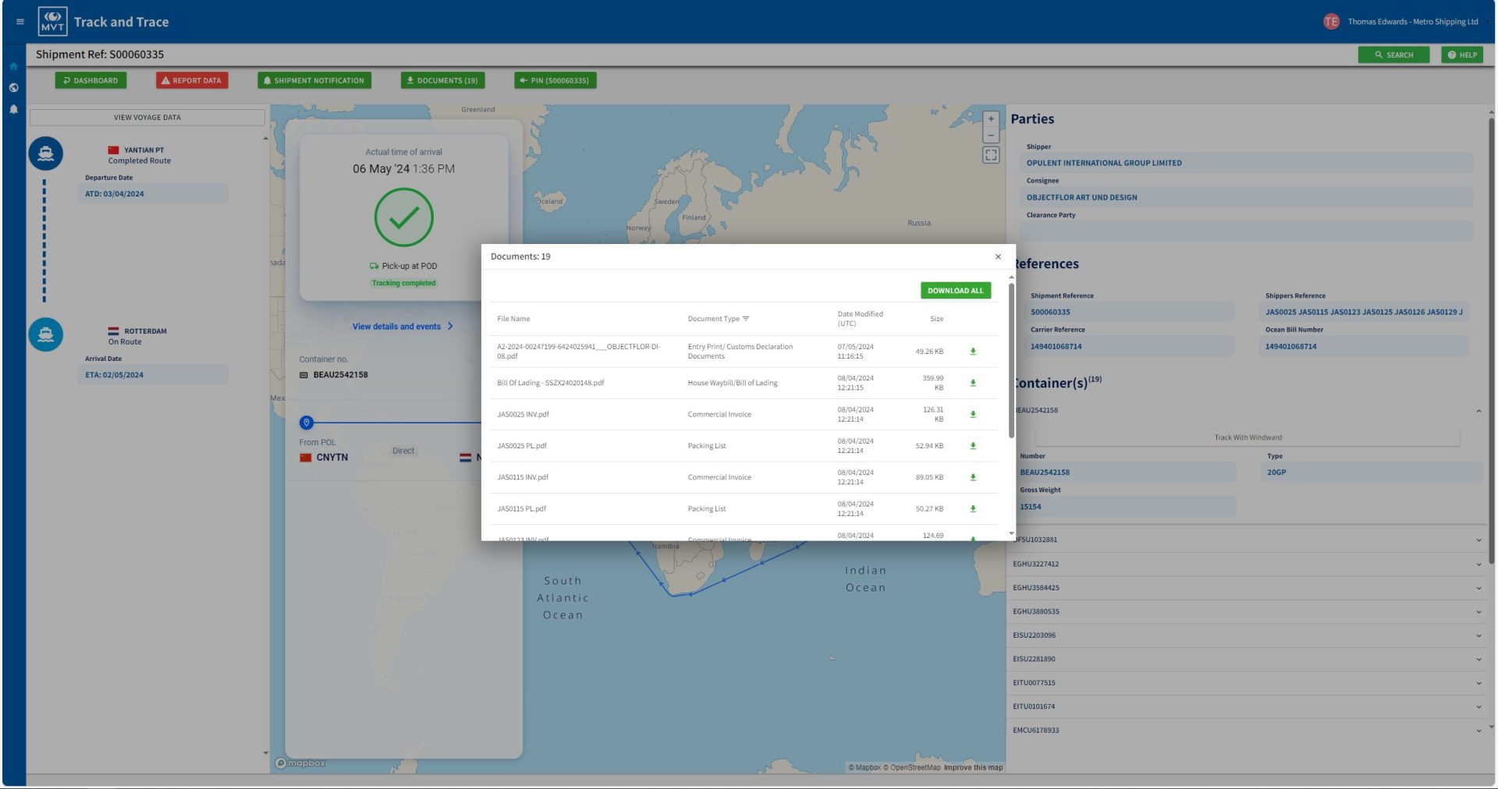Zoom in the map with plus button

coord(990,119)
